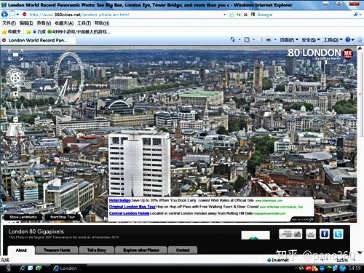This screenshot has height=273, width=364.
Task: Share panorama on Facebook icon
Action: (x=325, y=234)
